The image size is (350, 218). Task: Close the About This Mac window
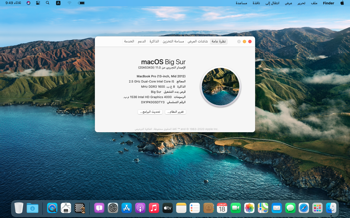[x=250, y=42]
